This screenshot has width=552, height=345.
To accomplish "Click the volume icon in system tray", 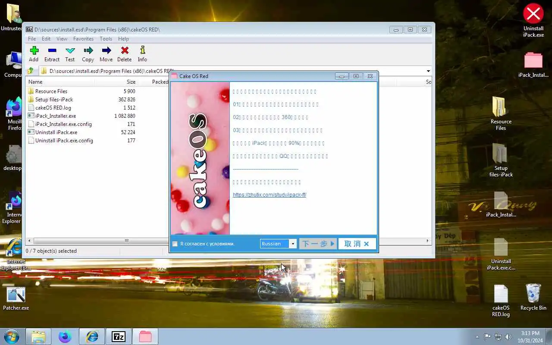I will point(508,337).
